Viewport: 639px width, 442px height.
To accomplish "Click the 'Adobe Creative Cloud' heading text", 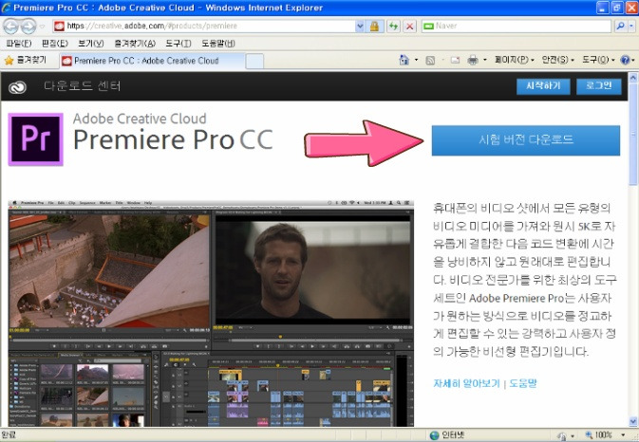I will (140, 119).
